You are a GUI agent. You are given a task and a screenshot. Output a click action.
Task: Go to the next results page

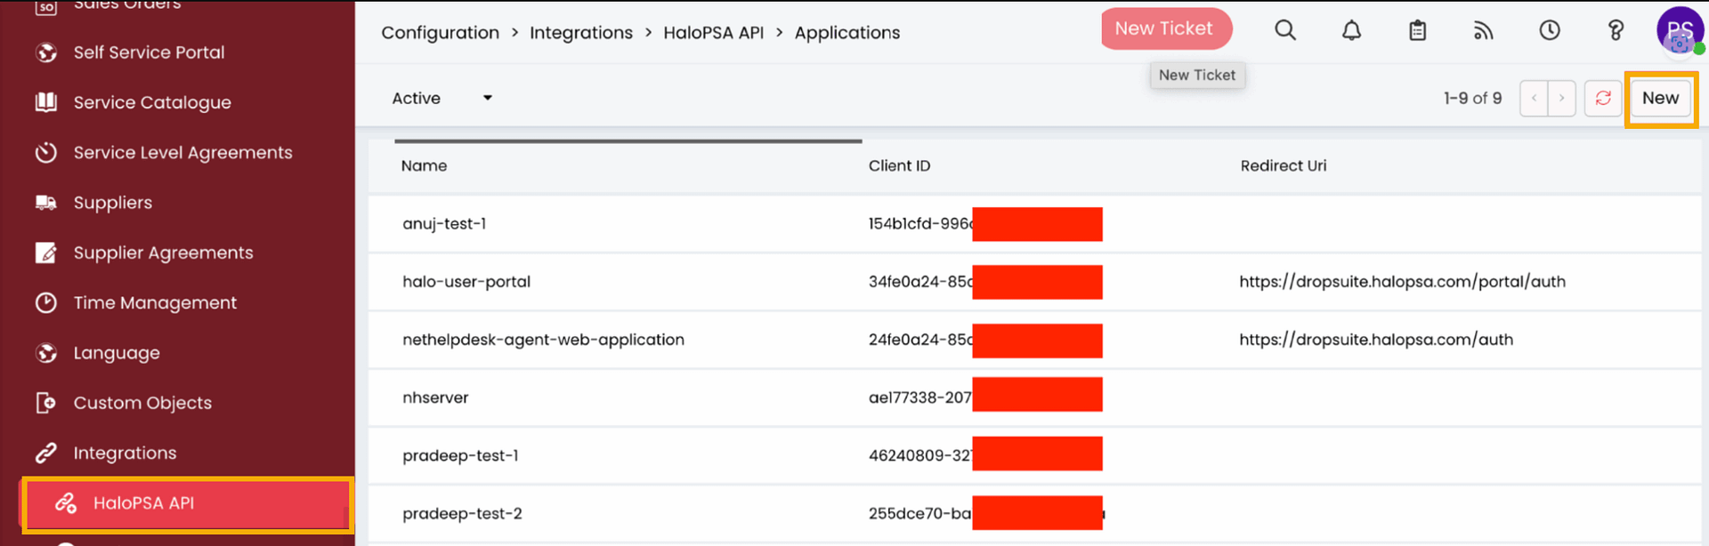coord(1561,98)
